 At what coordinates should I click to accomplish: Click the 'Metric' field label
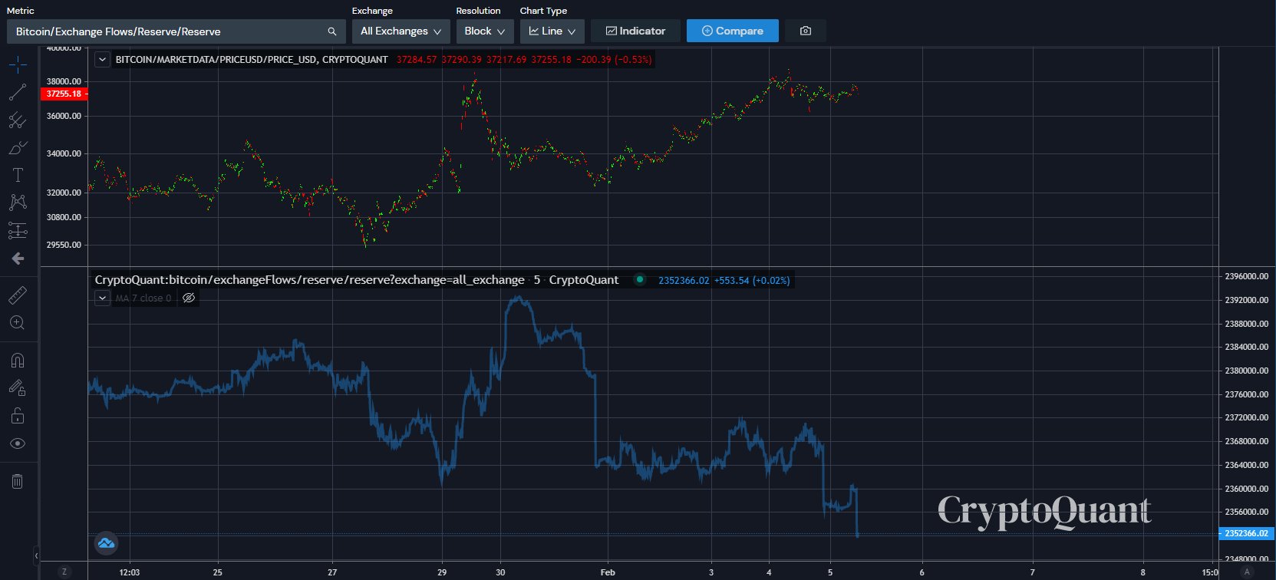pos(21,11)
